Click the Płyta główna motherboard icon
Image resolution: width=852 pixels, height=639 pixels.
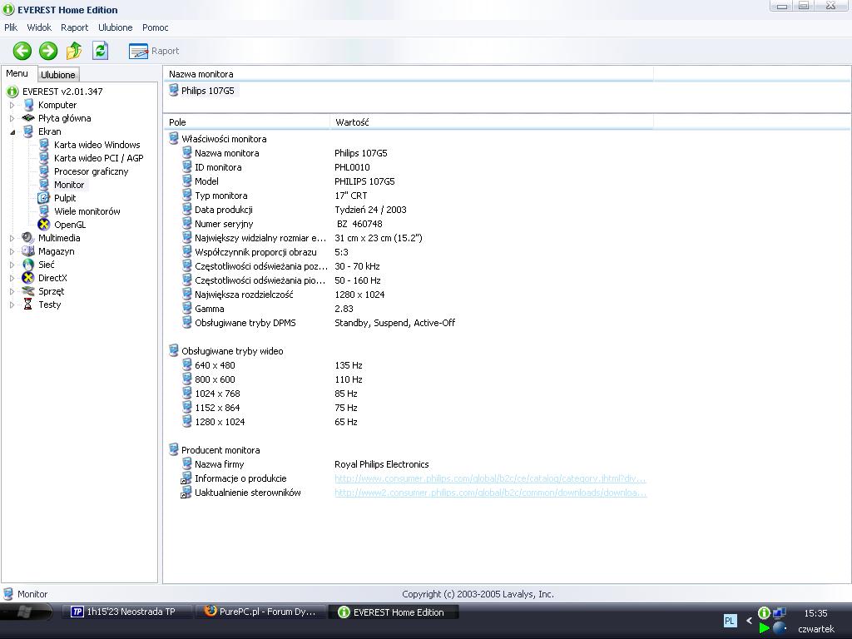click(28, 118)
